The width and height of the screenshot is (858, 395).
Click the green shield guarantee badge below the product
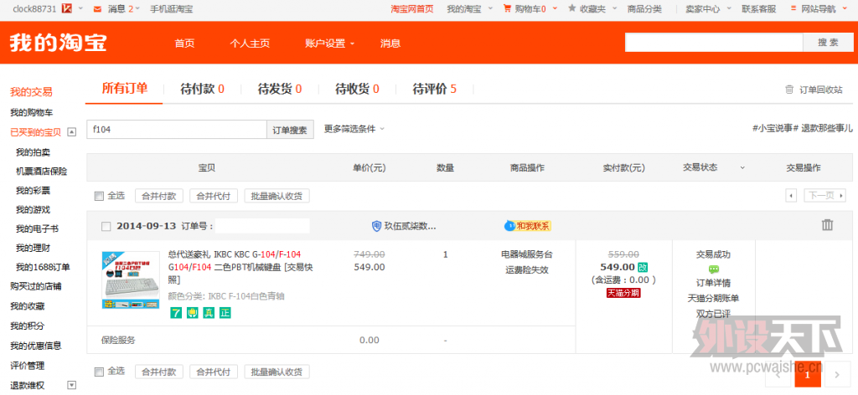pyautogui.click(x=192, y=313)
